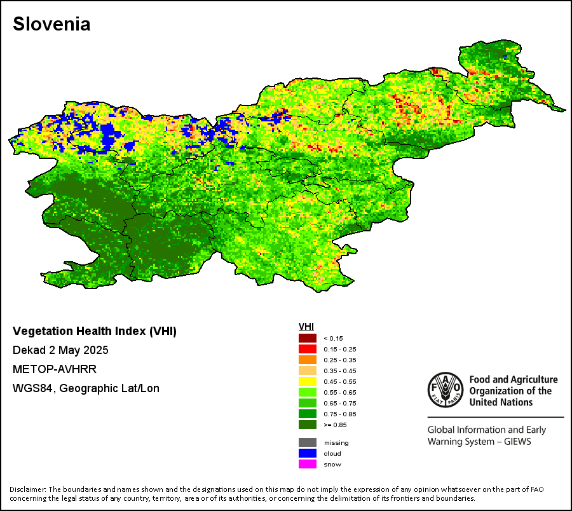Click the orange 0.25 - 0.35 legend swatch
The width and height of the screenshot is (572, 511).
[308, 360]
